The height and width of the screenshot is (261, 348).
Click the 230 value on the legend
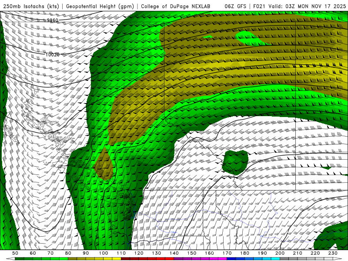[333, 253]
